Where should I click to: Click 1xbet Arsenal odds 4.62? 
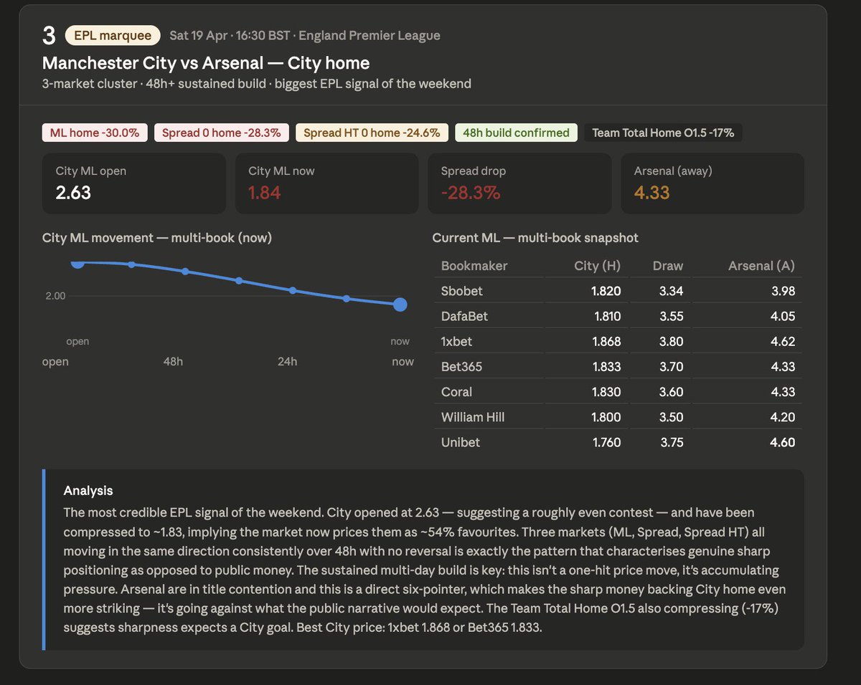[783, 341]
